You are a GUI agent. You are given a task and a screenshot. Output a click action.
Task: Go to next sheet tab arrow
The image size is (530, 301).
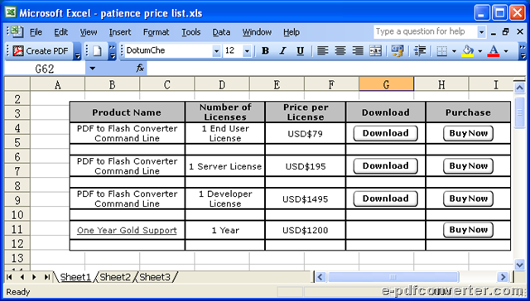tap(34, 277)
